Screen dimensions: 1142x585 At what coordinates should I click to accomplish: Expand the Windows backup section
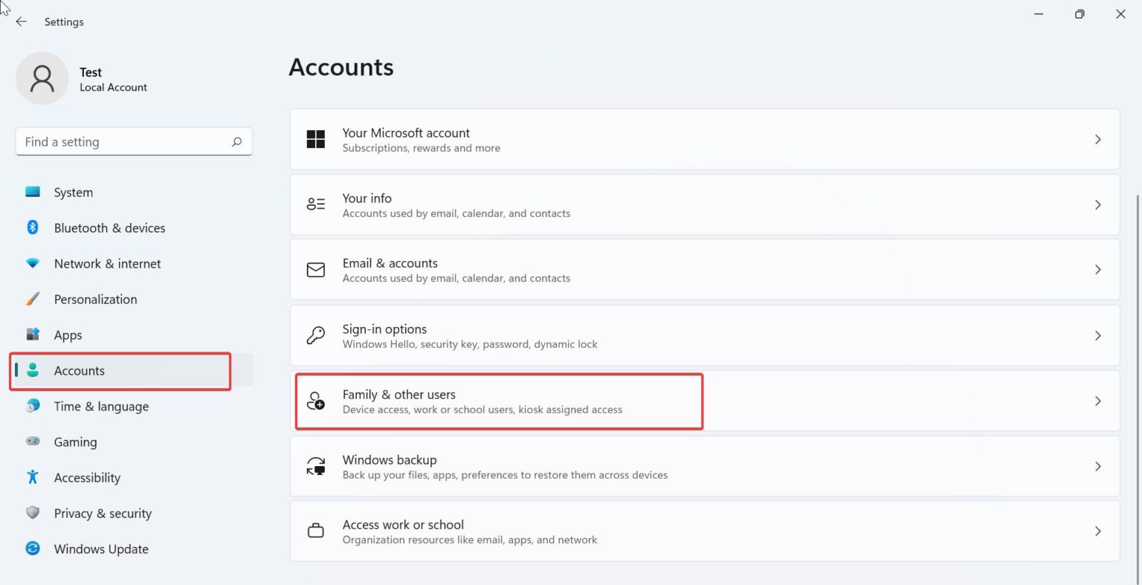coord(1098,466)
